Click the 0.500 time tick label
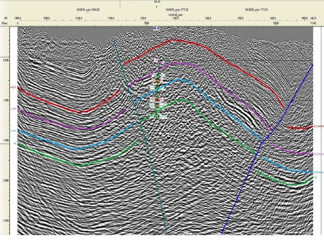The image size is (324, 243). point(6,60)
